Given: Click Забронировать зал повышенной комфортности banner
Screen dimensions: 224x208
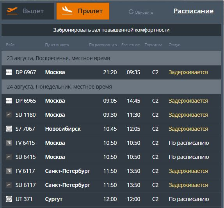Looking at the screenshot, I should 112,30.
